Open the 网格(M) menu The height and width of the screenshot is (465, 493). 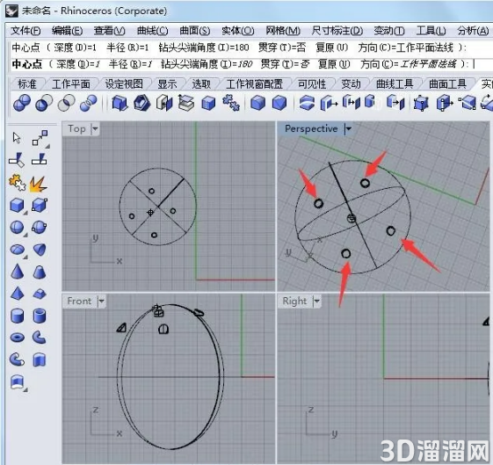coord(283,31)
